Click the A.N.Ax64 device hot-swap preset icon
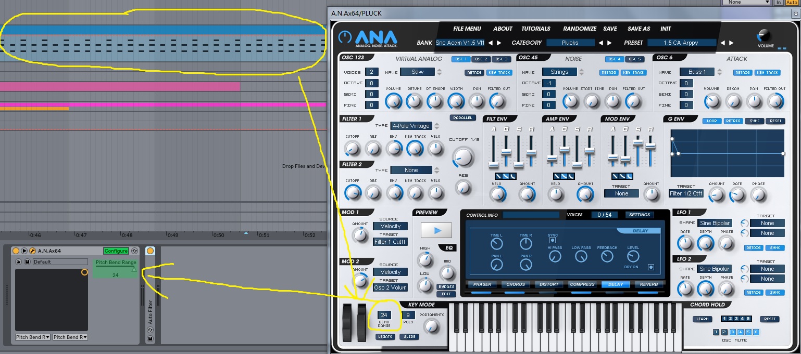 (x=134, y=251)
